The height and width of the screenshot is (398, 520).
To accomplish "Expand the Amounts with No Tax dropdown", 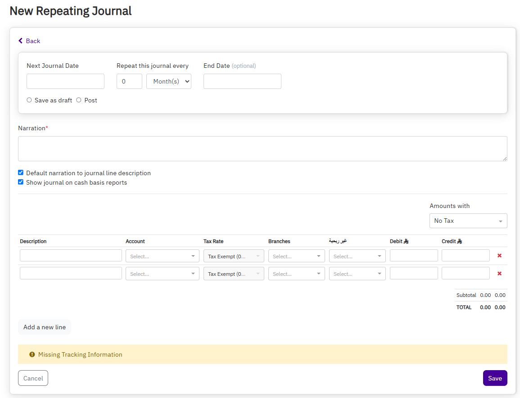I will 468,221.
